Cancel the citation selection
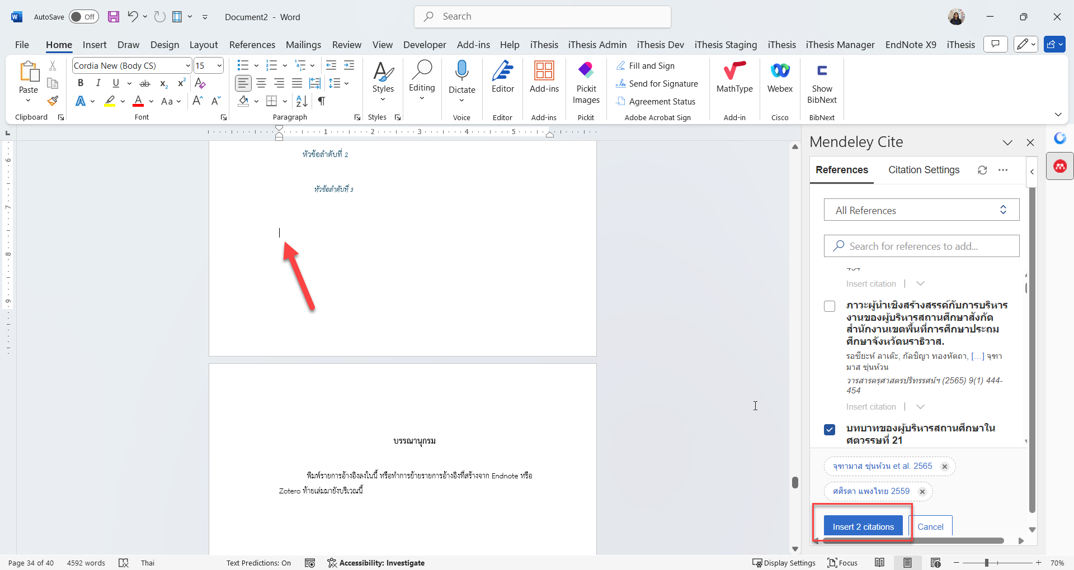This screenshot has height=570, width=1074. pos(930,526)
